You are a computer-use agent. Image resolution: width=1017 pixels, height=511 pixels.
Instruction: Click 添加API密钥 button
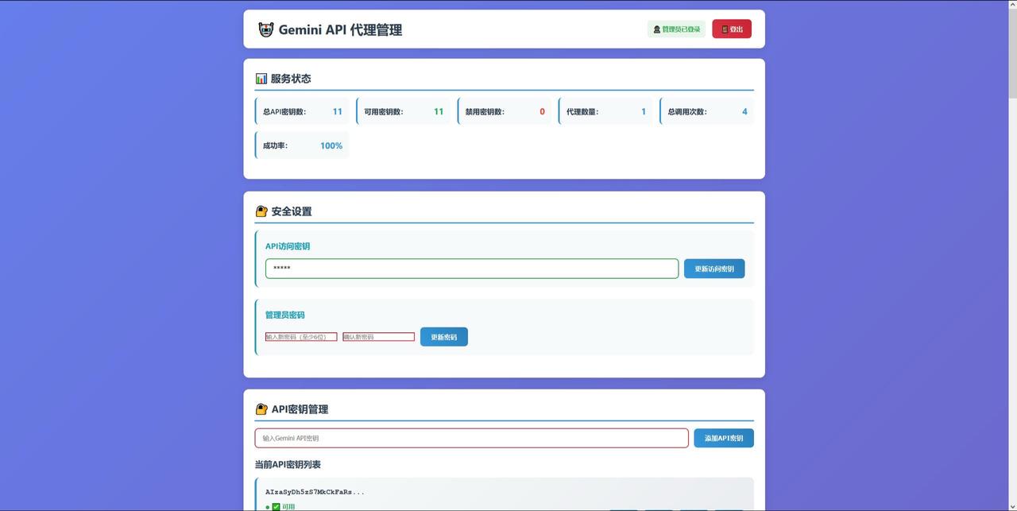point(724,438)
